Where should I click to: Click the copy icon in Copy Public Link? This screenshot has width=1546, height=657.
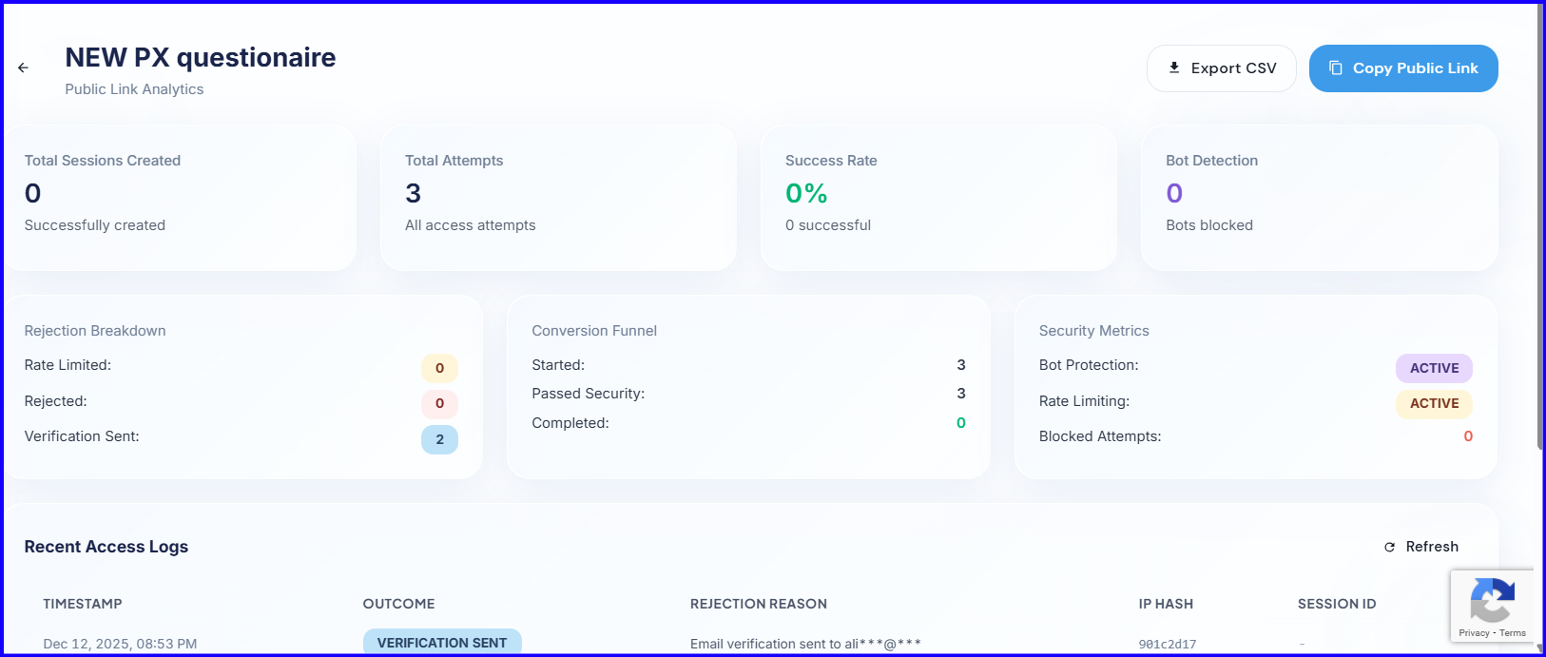tap(1336, 68)
